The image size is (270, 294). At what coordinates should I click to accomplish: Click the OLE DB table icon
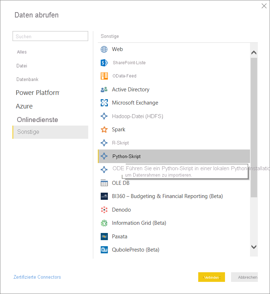pyautogui.click(x=104, y=183)
